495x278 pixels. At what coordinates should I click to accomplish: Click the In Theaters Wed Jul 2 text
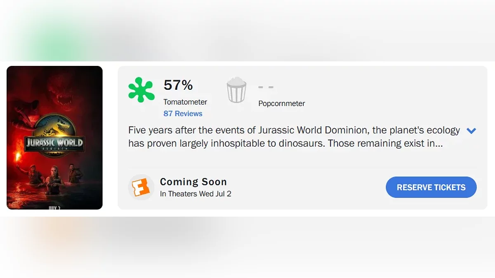click(196, 194)
